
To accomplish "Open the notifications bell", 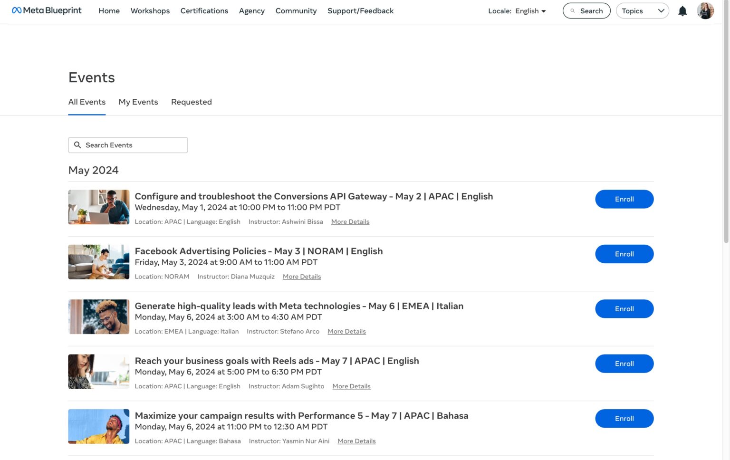I will tap(682, 11).
